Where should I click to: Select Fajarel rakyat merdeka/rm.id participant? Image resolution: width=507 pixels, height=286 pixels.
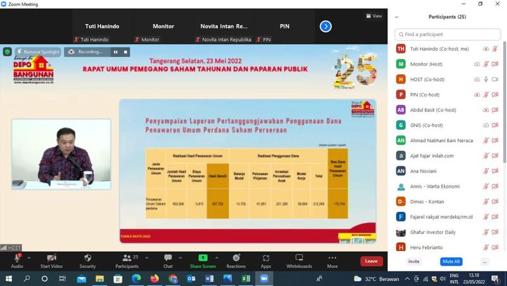click(448, 217)
